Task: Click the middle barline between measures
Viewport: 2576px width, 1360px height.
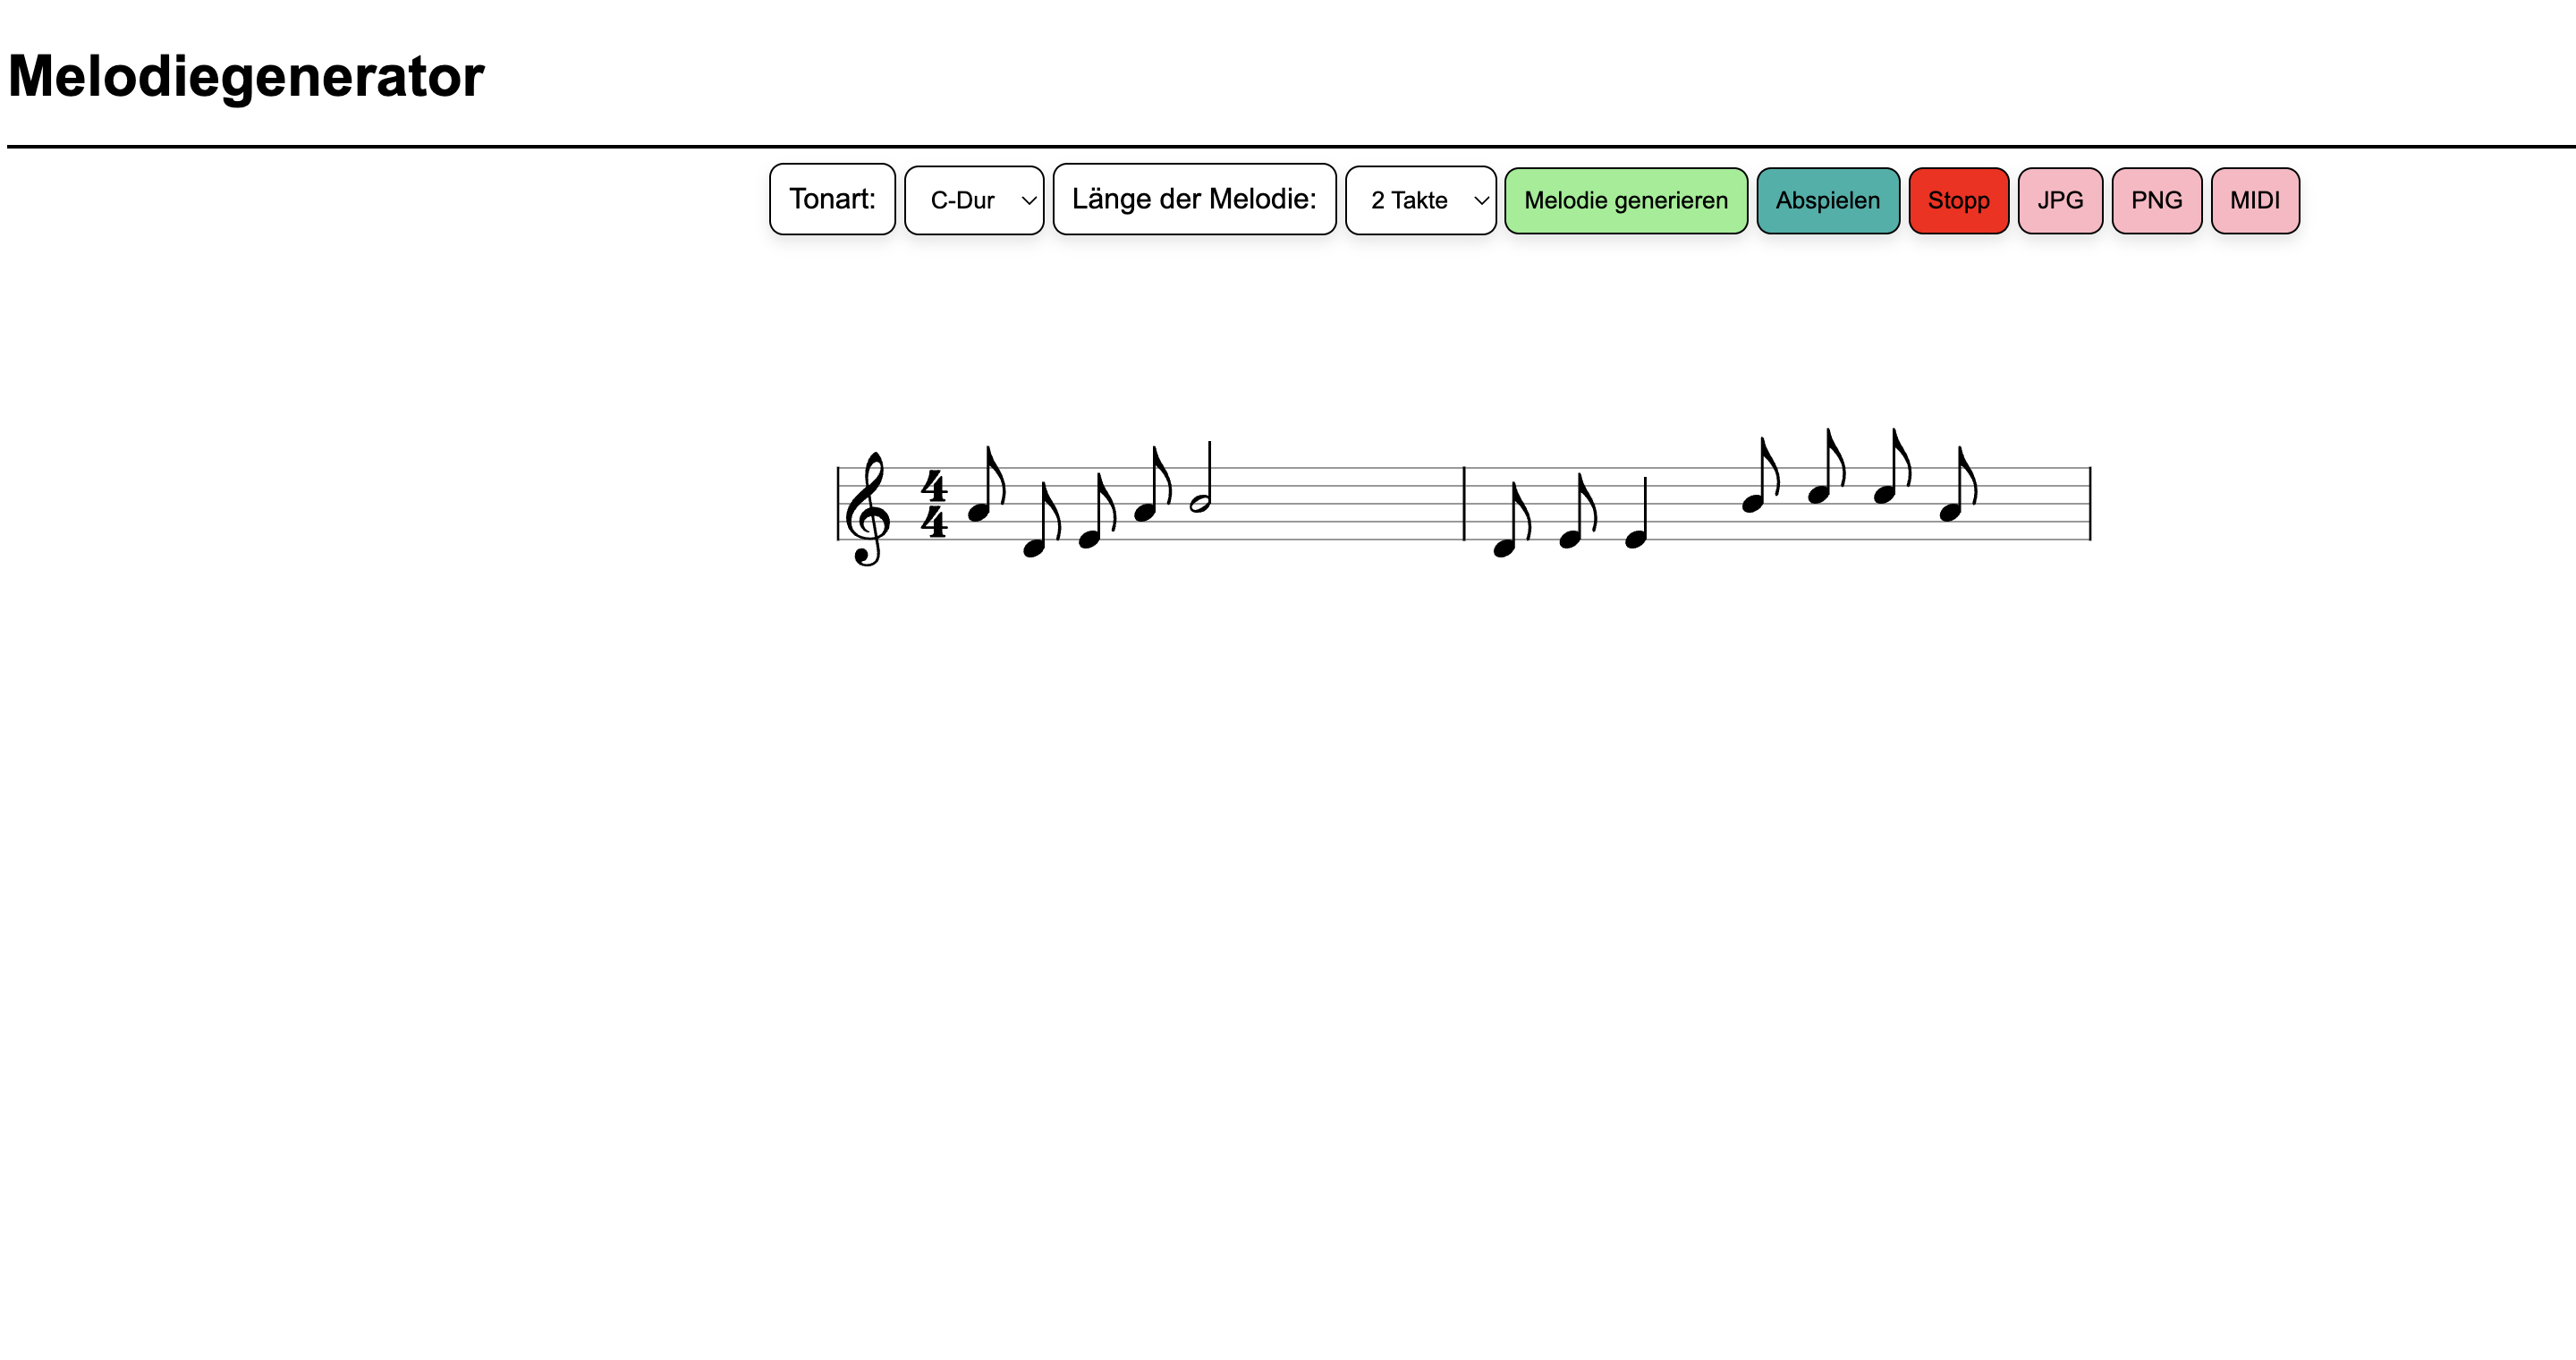Action: tap(1465, 503)
